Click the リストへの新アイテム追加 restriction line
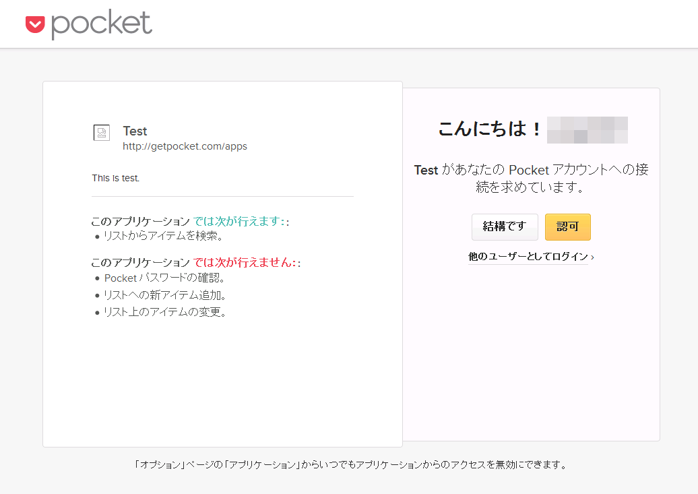698x494 pixels. pyautogui.click(x=165, y=295)
